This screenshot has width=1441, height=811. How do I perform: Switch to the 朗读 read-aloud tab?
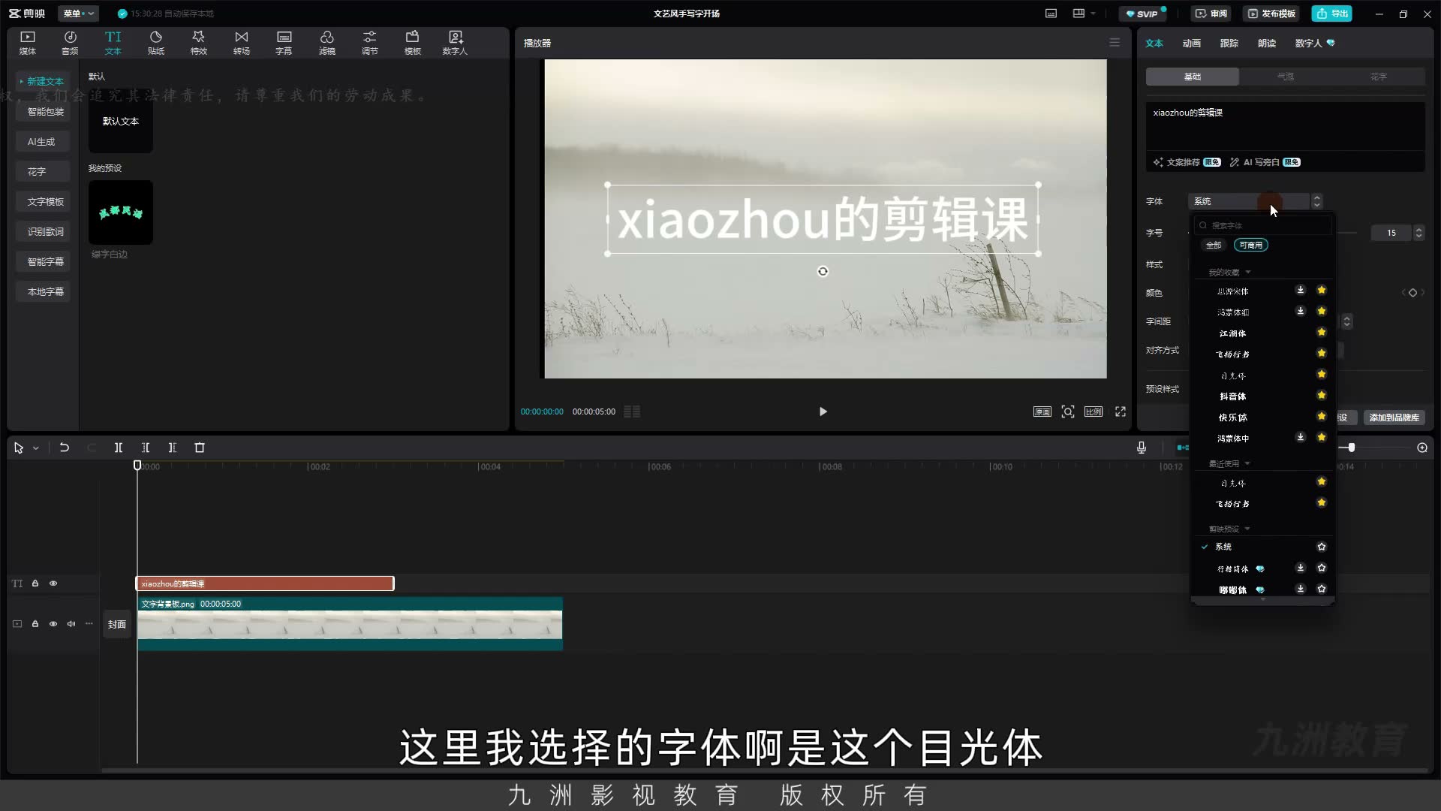pyautogui.click(x=1267, y=44)
